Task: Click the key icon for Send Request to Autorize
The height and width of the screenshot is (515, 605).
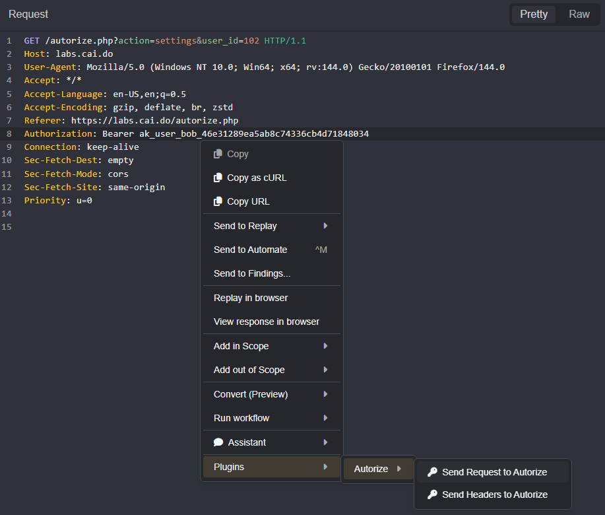Action: click(x=432, y=472)
